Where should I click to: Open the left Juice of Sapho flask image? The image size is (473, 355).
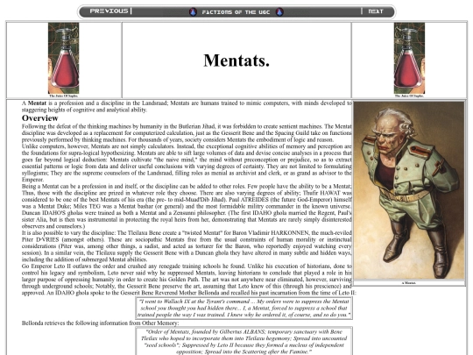click(x=64, y=58)
